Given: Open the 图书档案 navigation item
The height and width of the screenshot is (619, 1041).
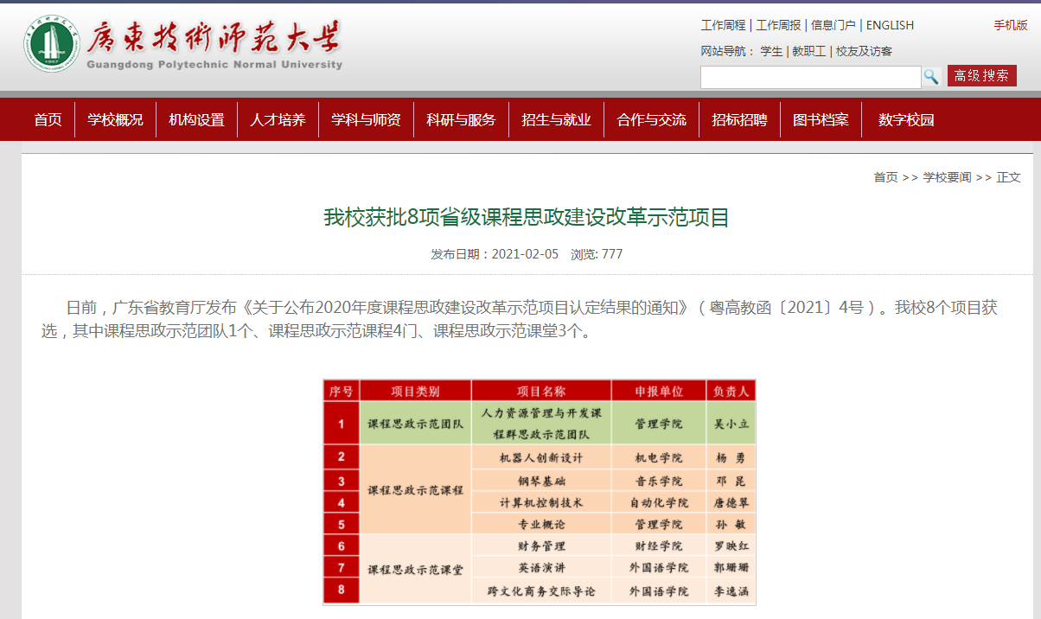Looking at the screenshot, I should click(821, 120).
